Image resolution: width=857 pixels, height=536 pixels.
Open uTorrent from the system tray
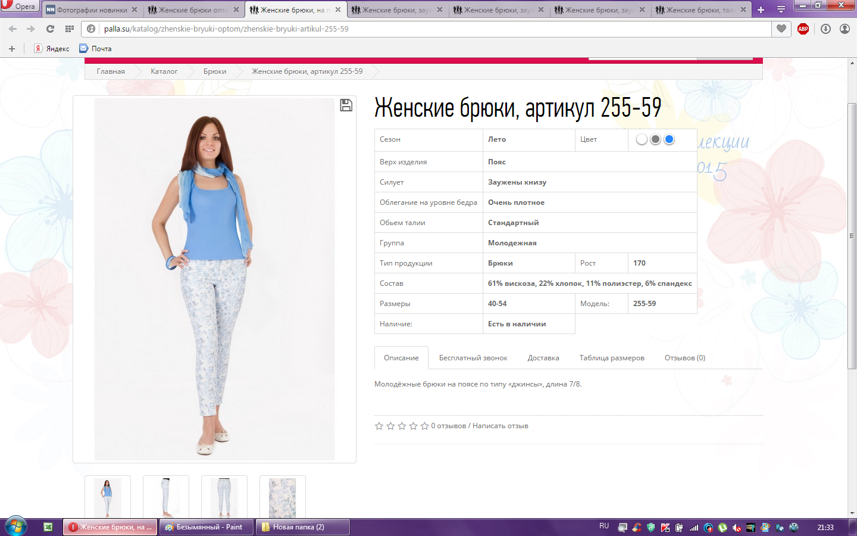(722, 528)
